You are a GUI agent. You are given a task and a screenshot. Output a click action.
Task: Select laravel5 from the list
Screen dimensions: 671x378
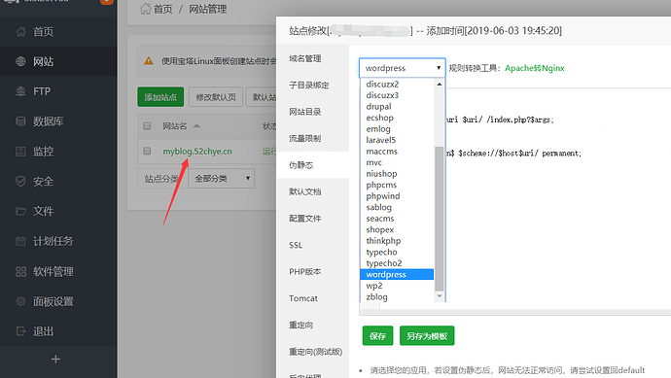[x=397, y=140]
